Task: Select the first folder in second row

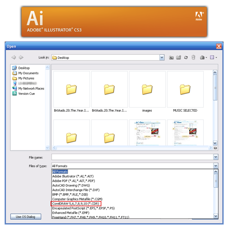Action: 72,133
